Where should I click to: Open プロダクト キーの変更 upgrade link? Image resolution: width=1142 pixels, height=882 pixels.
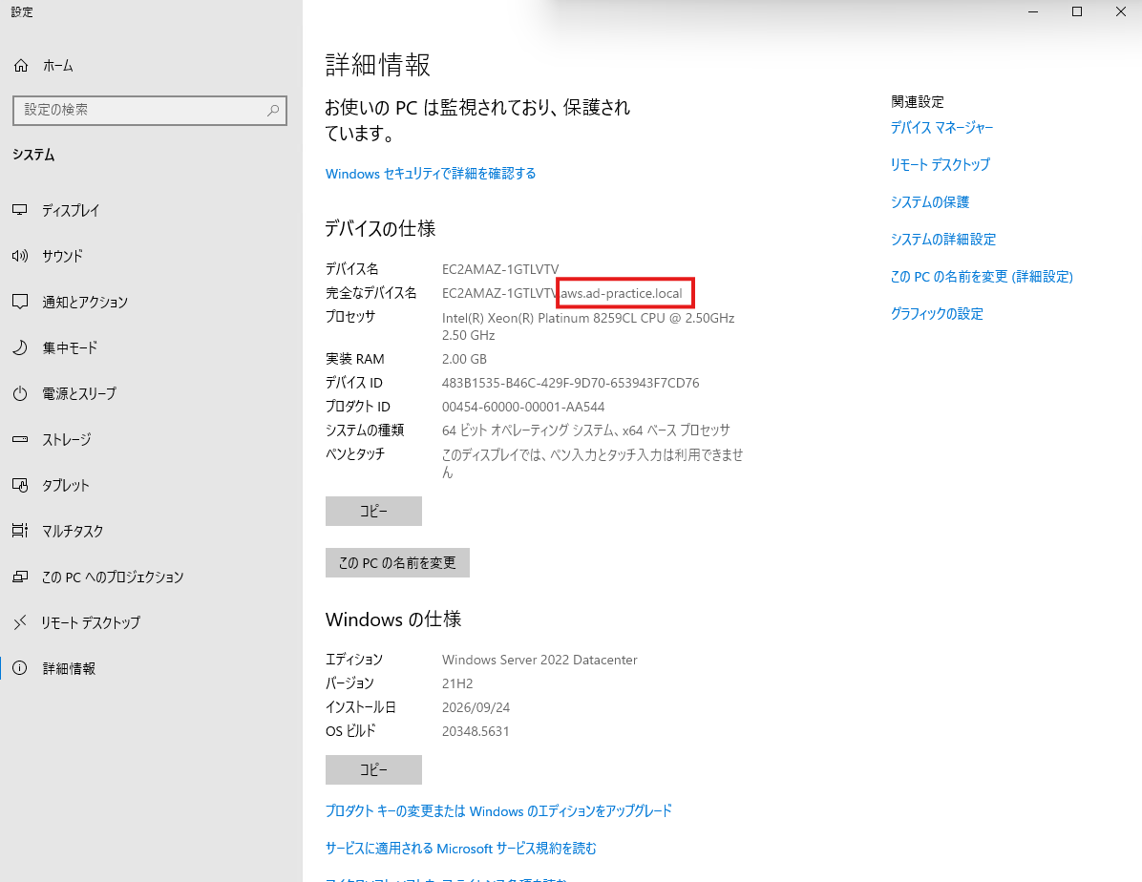[498, 810]
